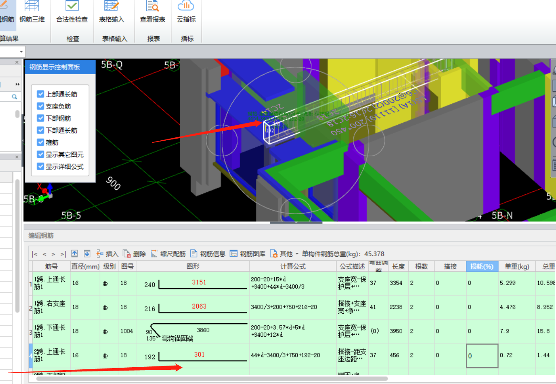Open 其他 dropdown menu
556x384 pixels.
[284, 254]
